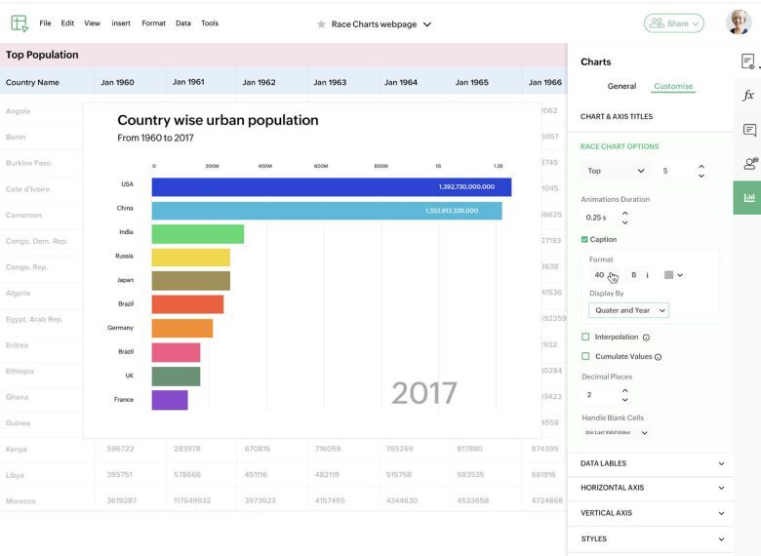
Task: Click the star favorite icon beside title
Action: click(321, 24)
